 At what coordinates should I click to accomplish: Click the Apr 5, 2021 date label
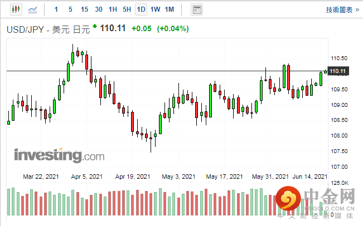87,177
